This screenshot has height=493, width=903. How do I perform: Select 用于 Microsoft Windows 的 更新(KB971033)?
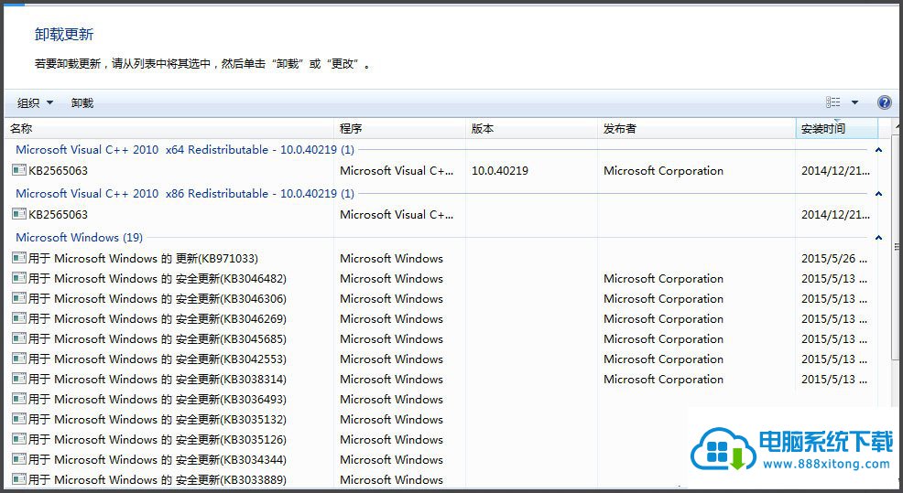(x=144, y=258)
